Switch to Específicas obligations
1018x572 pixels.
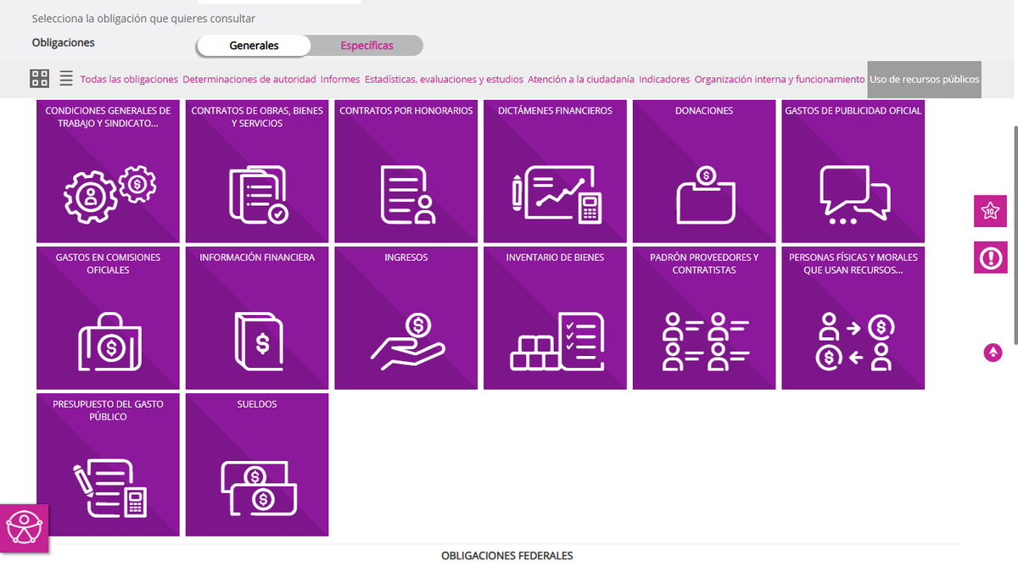click(x=367, y=46)
